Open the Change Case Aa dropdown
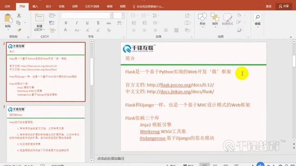The image size is (296, 166). (x=77, y=30)
